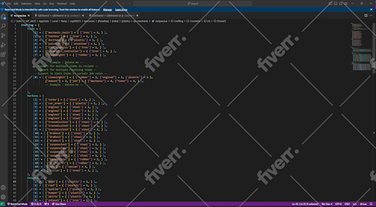This screenshot has width=376, height=207.
Task: Click the 'turbo' string on line 21
Action: [x=52, y=99]
